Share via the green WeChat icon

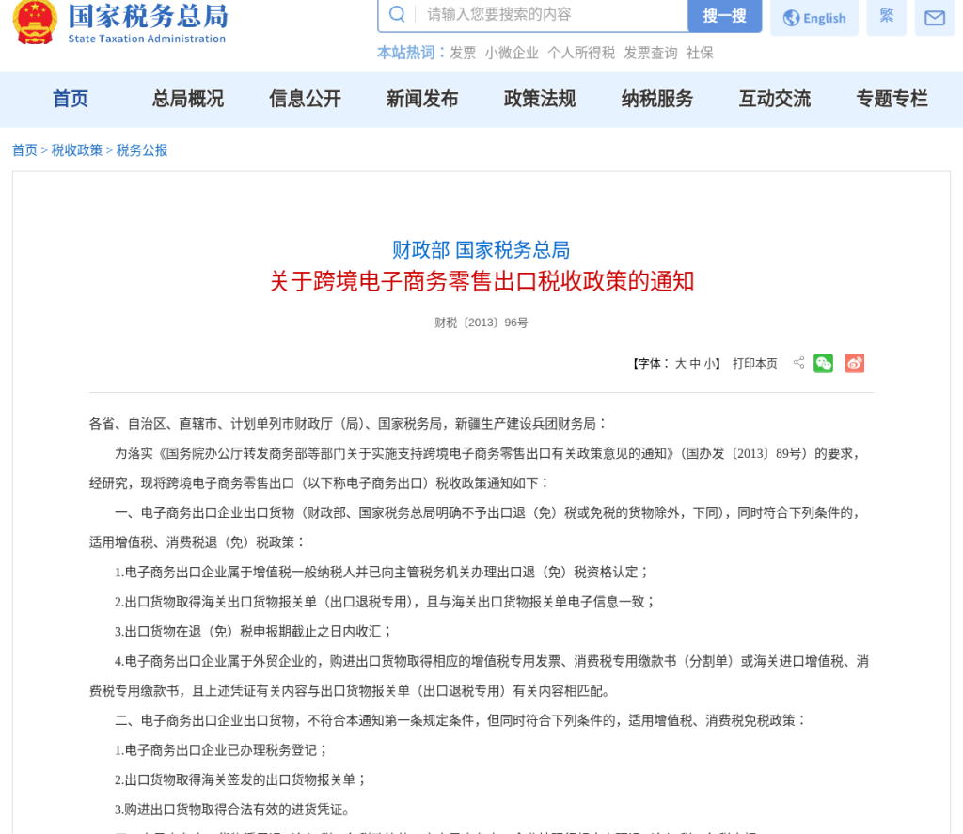click(824, 364)
